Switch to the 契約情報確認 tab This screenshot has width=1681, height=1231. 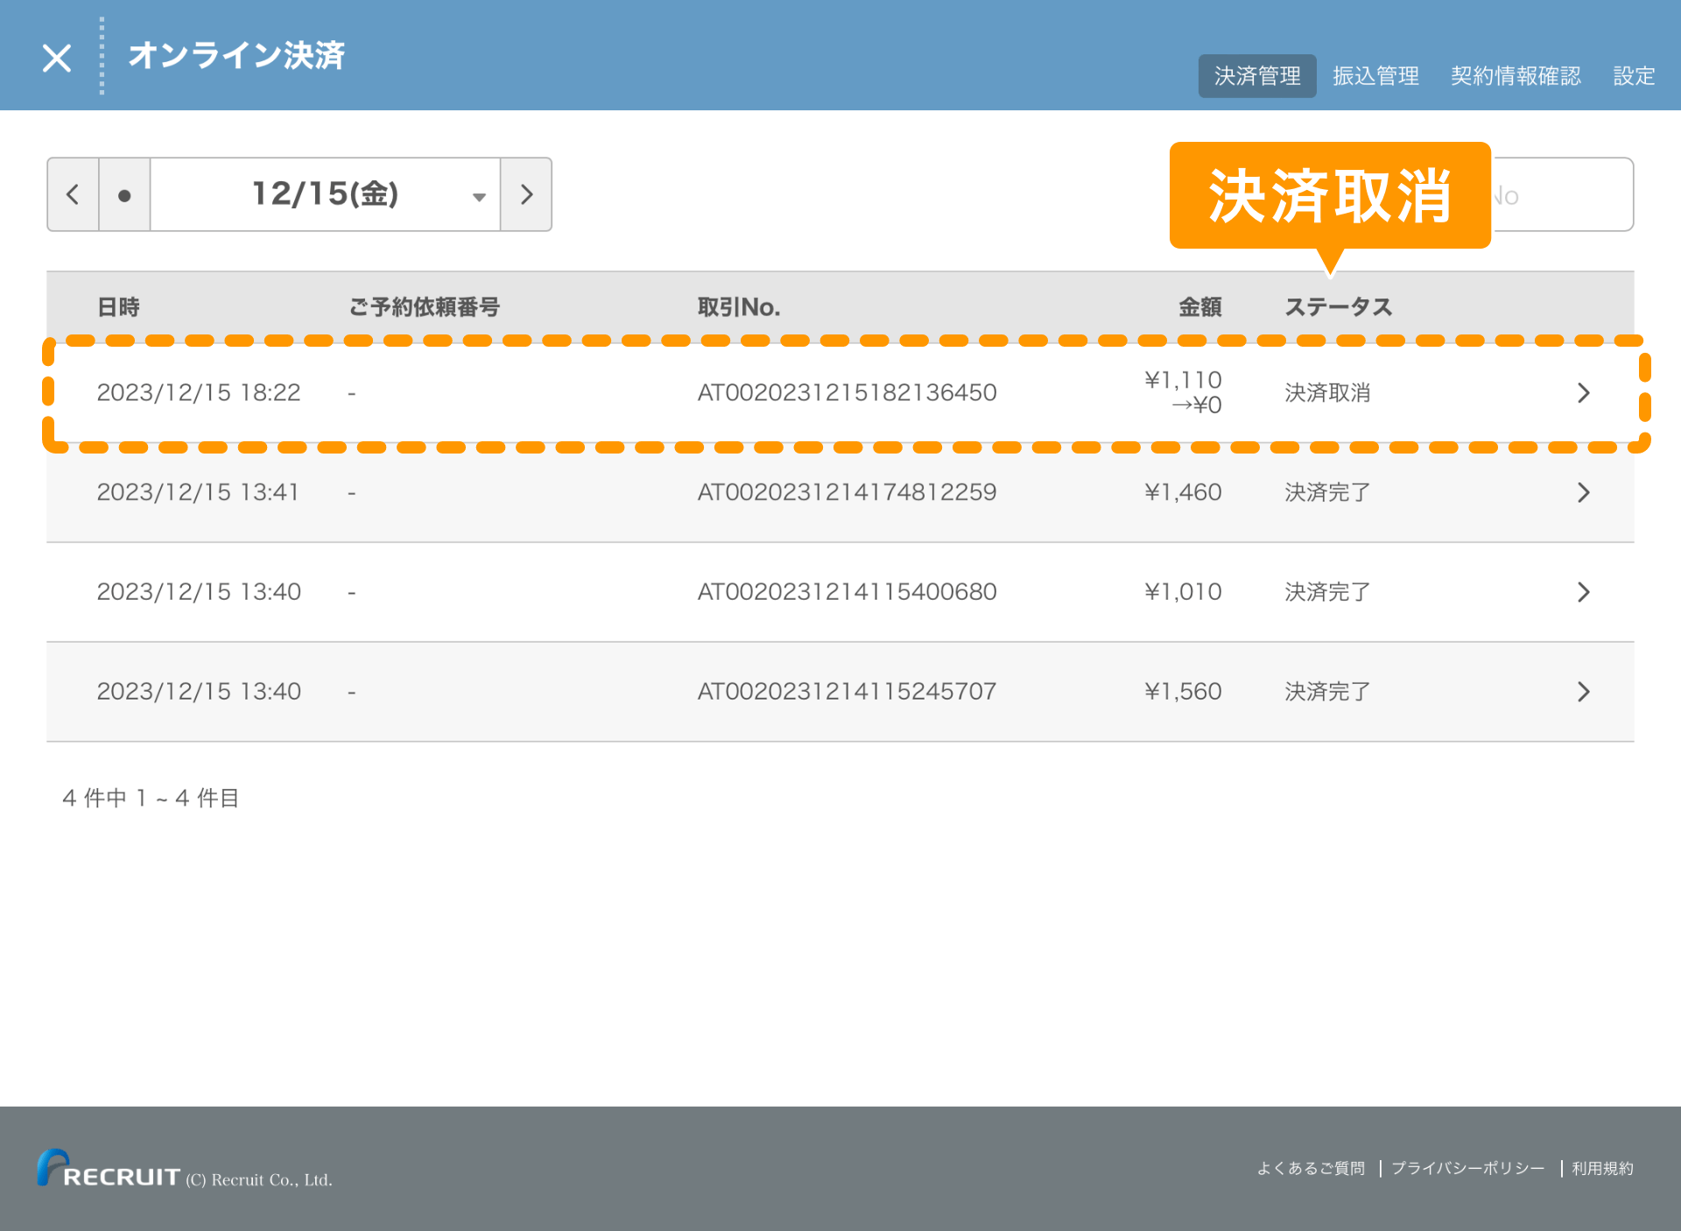1516,76
